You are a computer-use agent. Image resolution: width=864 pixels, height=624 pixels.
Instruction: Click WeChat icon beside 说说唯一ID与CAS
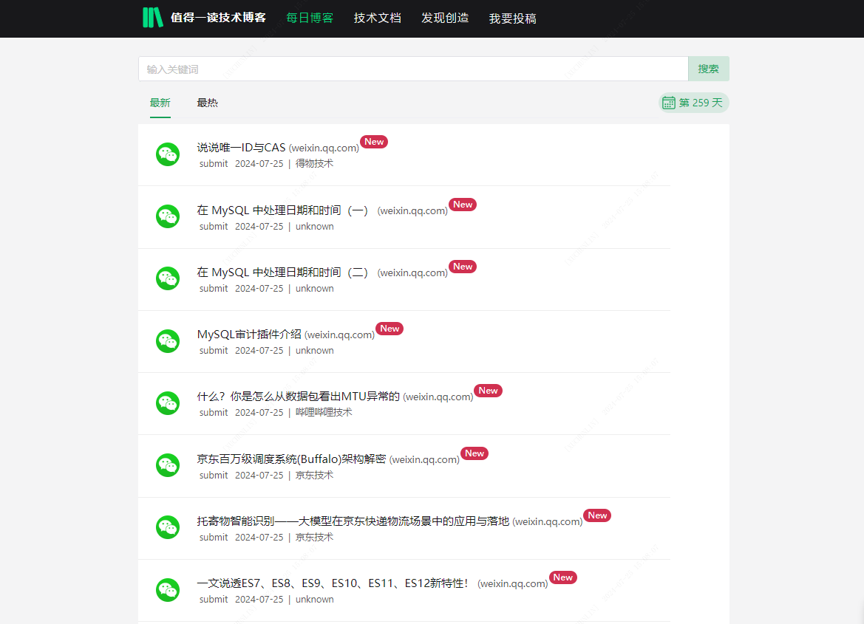click(168, 154)
